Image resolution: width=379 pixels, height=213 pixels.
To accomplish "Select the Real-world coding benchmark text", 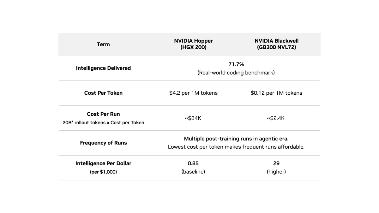I will (236, 73).
